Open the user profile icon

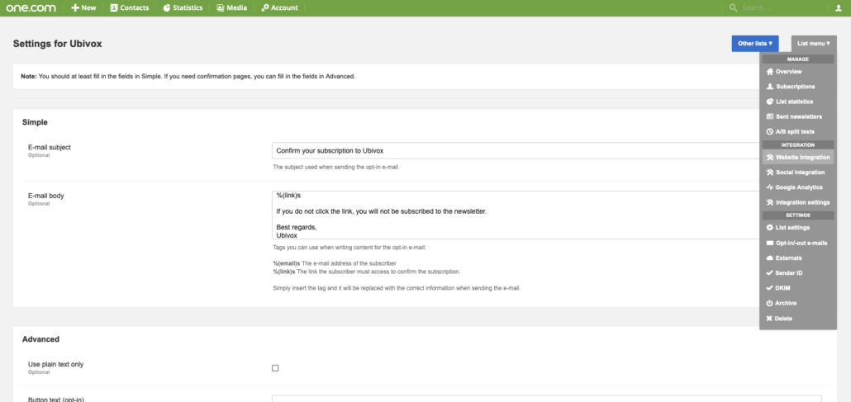coord(838,7)
